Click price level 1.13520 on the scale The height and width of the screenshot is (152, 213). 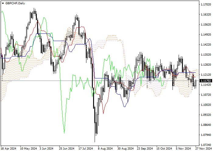coord(206,55)
